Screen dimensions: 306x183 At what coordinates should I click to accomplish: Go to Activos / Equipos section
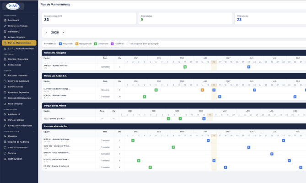(18, 37)
